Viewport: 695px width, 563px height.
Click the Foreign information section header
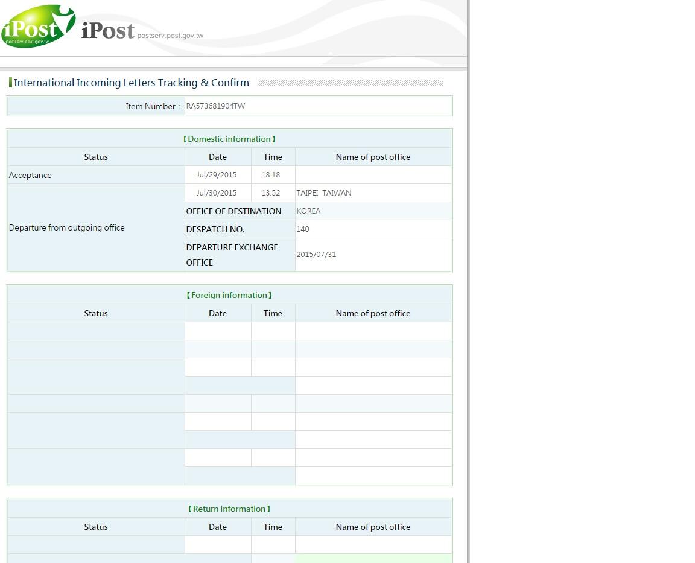click(x=229, y=295)
